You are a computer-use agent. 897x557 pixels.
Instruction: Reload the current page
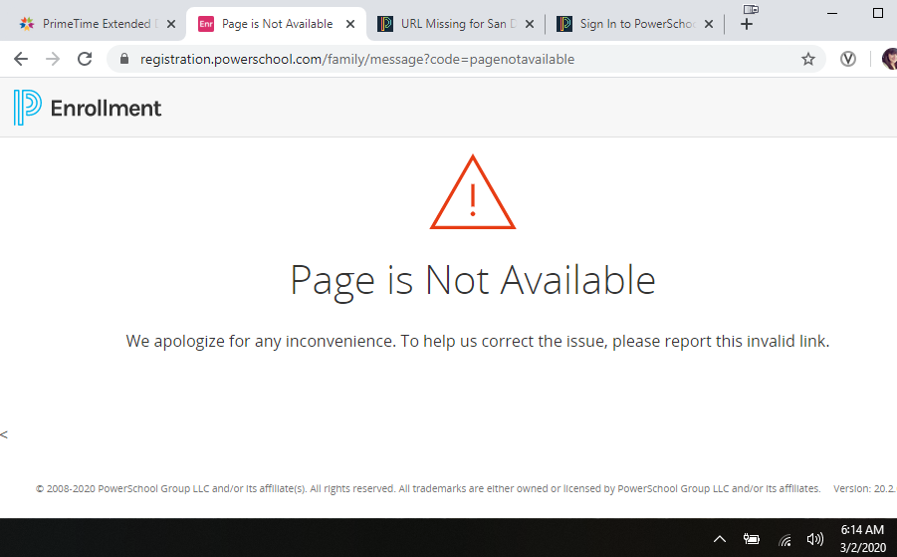tap(85, 59)
